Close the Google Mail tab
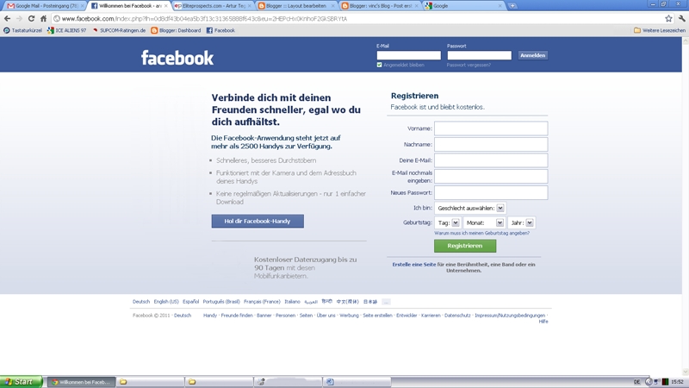689x388 pixels. click(x=82, y=6)
